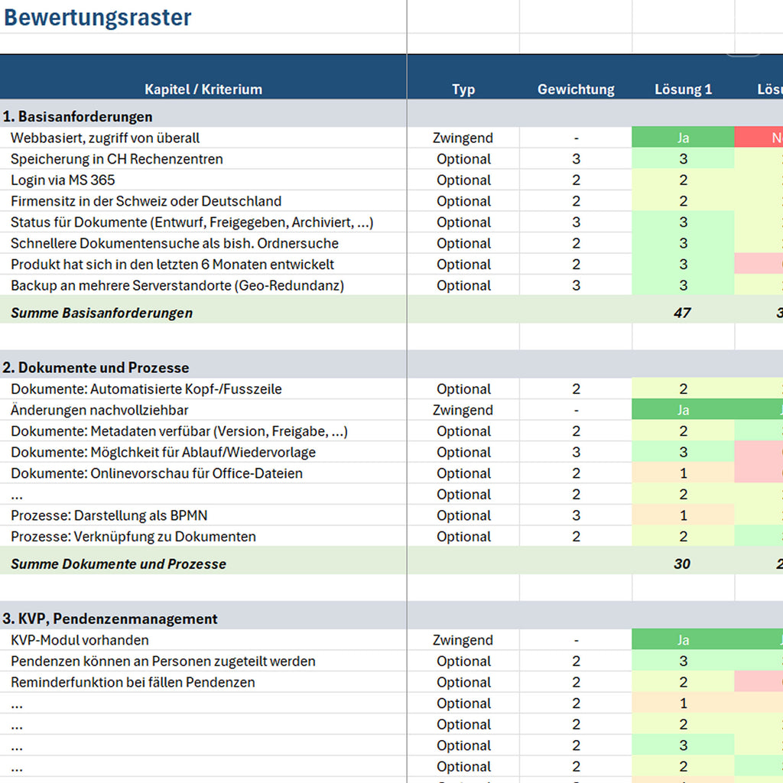Select Gewichtung value for Ablauf/Wiedervorlage row
The image size is (783, 783).
pyautogui.click(x=576, y=453)
